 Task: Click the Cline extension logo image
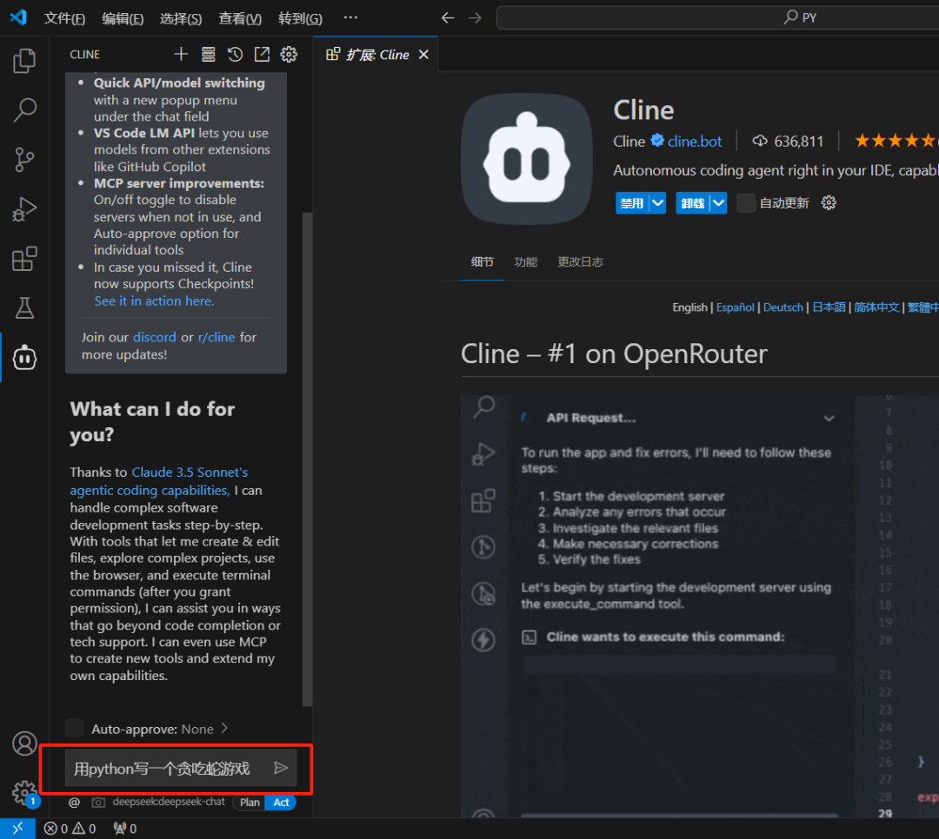(526, 159)
